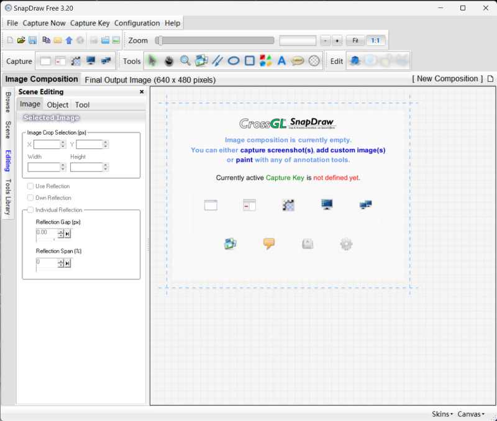This screenshot has height=421, width=497.
Task: Create a new file from toolbar
Action: [x=10, y=40]
